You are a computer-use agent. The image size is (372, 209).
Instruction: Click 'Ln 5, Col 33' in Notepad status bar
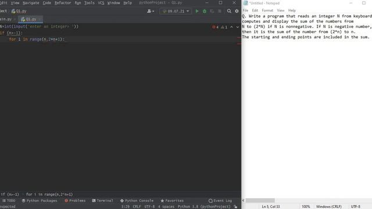point(271,207)
